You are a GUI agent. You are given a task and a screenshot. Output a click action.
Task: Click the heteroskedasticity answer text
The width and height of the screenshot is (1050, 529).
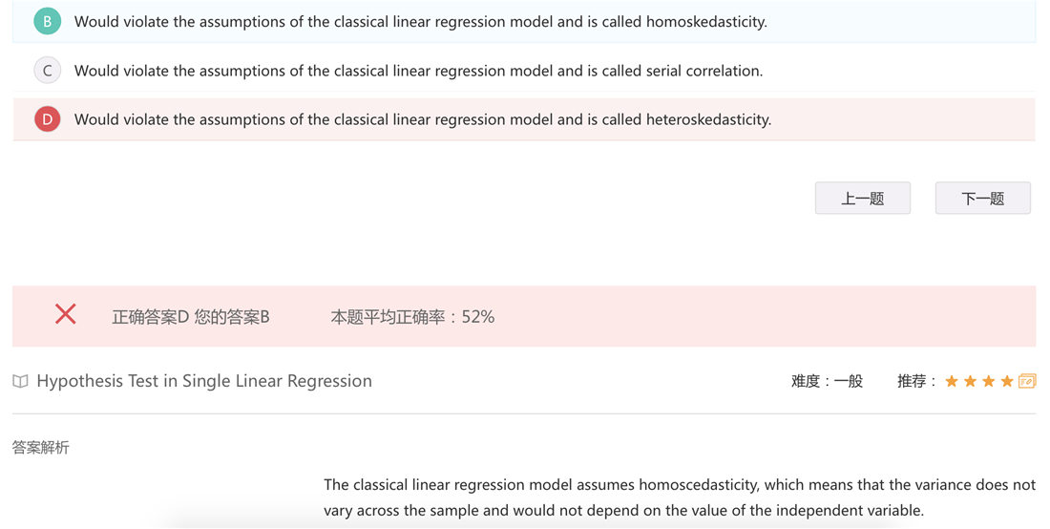423,119
